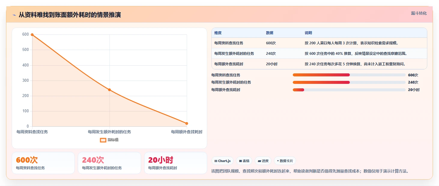Click the last chart point for 每周额外查找耗时
This screenshot has width=439, height=186.
click(186, 123)
